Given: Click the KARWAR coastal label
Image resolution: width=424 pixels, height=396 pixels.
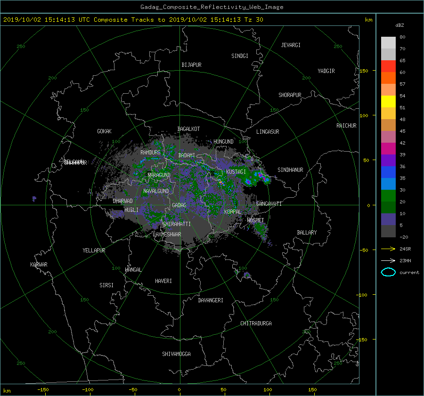Looking at the screenshot, I should coord(39,264).
